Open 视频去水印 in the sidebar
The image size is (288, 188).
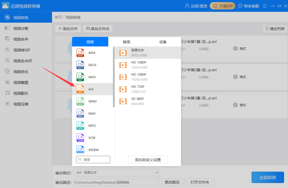click(26, 61)
